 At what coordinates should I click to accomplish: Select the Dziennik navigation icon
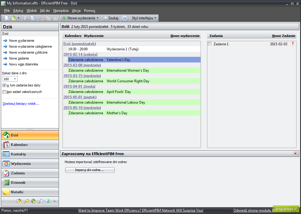(6, 183)
